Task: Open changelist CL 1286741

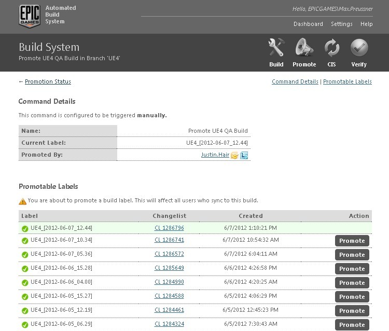Action: 169,240
